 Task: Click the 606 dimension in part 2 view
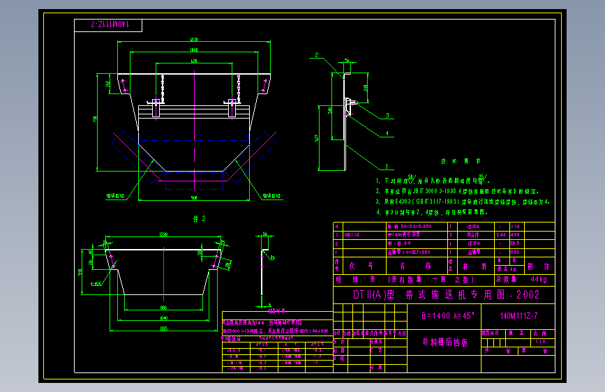pos(163,308)
